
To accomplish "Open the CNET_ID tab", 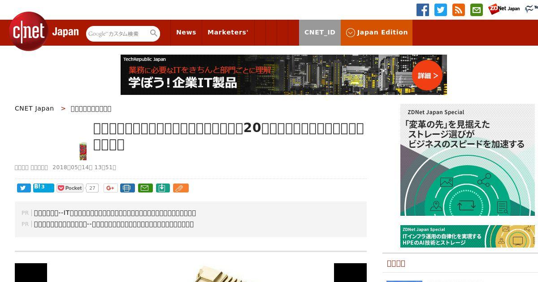I will click(320, 32).
